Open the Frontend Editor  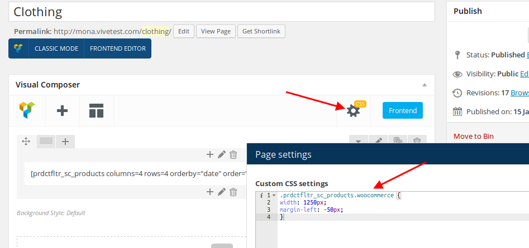tap(118, 48)
